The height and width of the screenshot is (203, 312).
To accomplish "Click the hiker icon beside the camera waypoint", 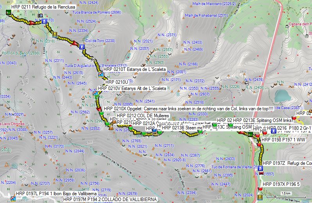I will pyautogui.click(x=45, y=21).
